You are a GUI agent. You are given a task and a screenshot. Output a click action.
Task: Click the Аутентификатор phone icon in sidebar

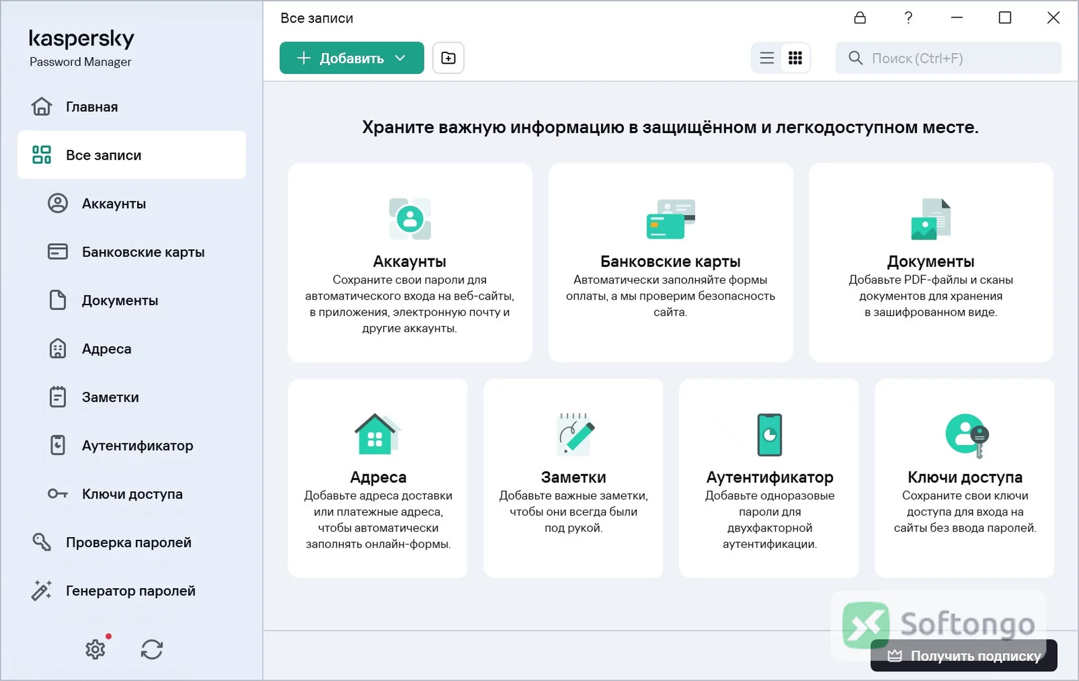coord(57,445)
